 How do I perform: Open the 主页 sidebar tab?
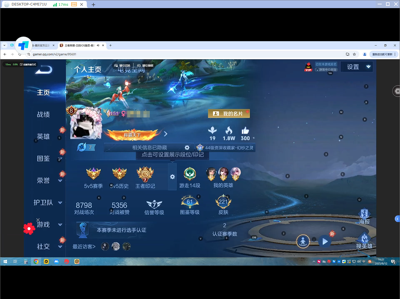[x=43, y=93]
